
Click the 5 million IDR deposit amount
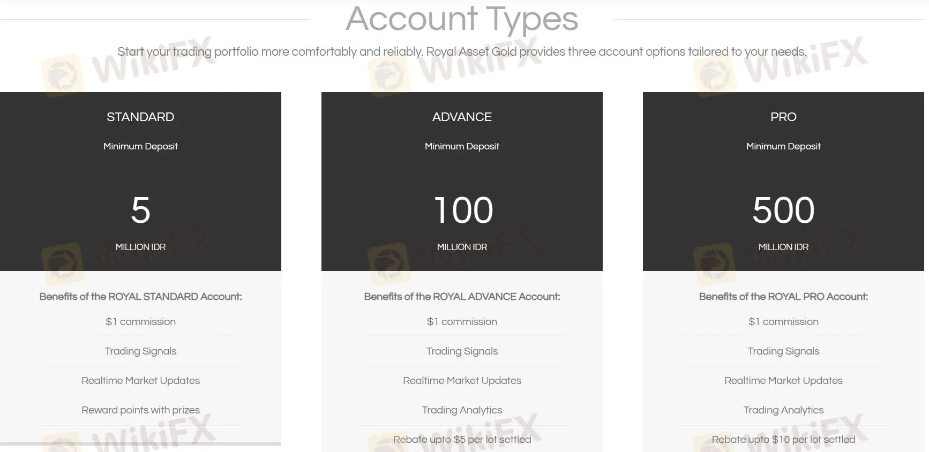coord(140,210)
